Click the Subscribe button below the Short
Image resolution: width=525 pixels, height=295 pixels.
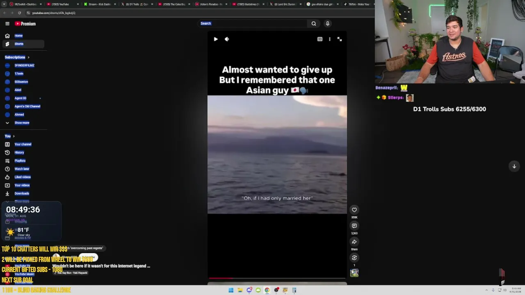89,258
